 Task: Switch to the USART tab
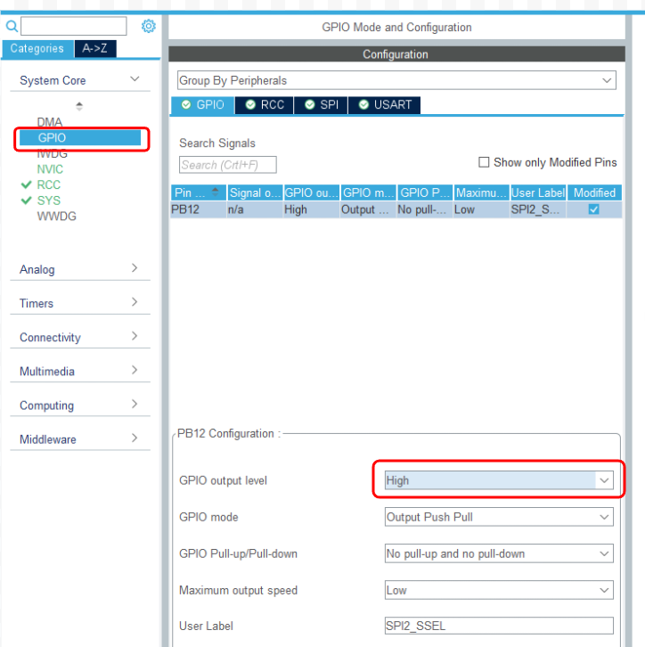(x=385, y=104)
